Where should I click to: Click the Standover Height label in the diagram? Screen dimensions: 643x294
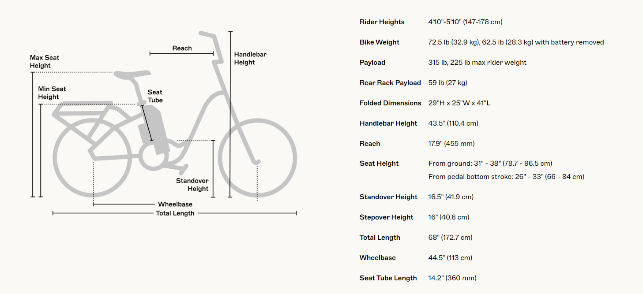(x=192, y=185)
